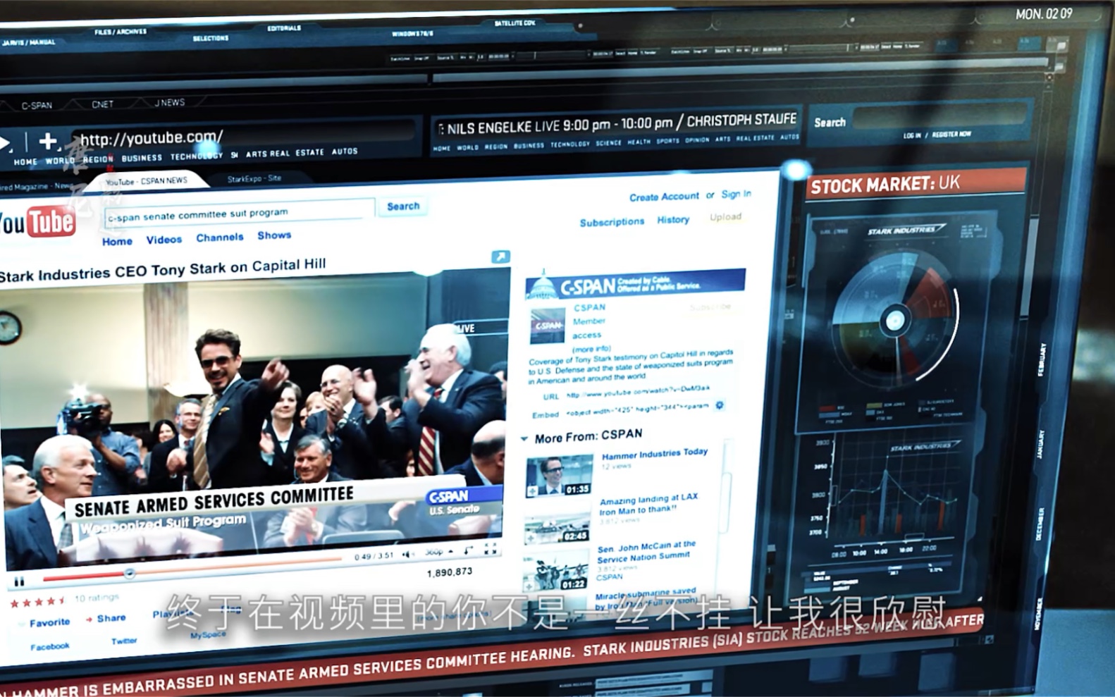Viewport: 1115px width, 697px height.
Task: Click the MON. 02 09 date display
Action: pyautogui.click(x=1044, y=14)
